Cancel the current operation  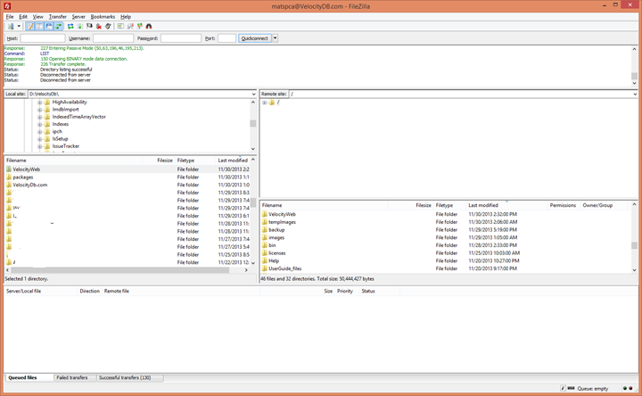(x=89, y=26)
